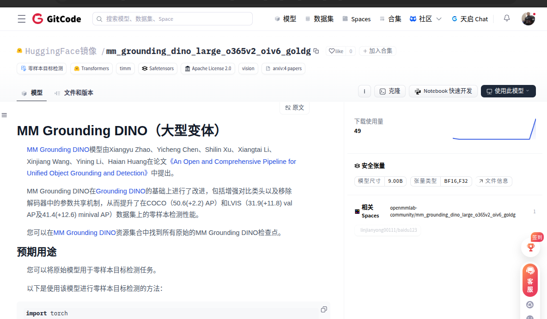Screen dimensions: 547x319
Task: Toggle the table of contents sidebar icon
Action: click(x=4, y=115)
